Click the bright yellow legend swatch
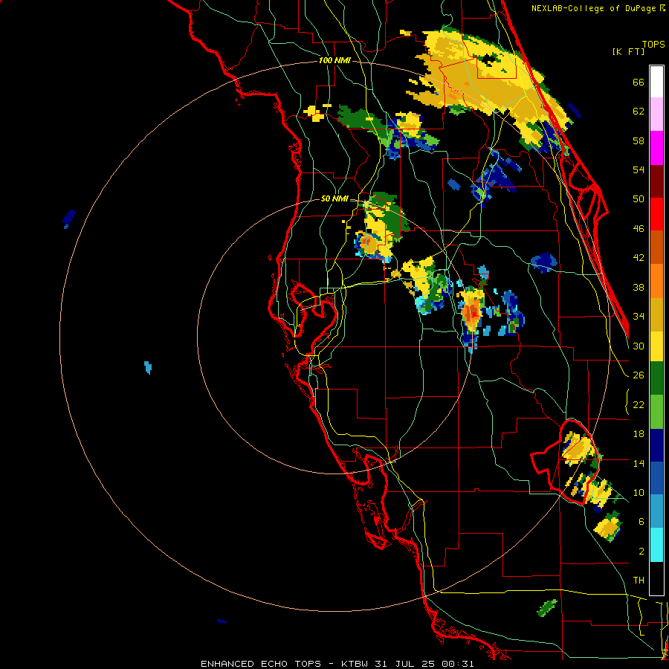This screenshot has width=669, height=669. coord(656,346)
